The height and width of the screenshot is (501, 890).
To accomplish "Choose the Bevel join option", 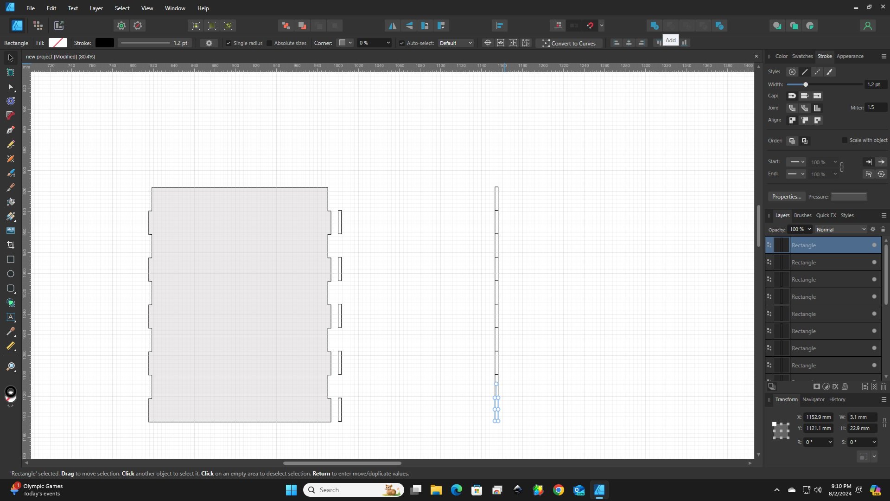I will click(x=805, y=108).
